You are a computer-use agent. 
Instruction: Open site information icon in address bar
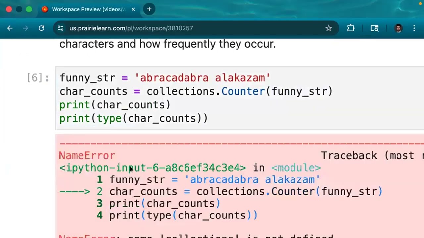click(60, 28)
